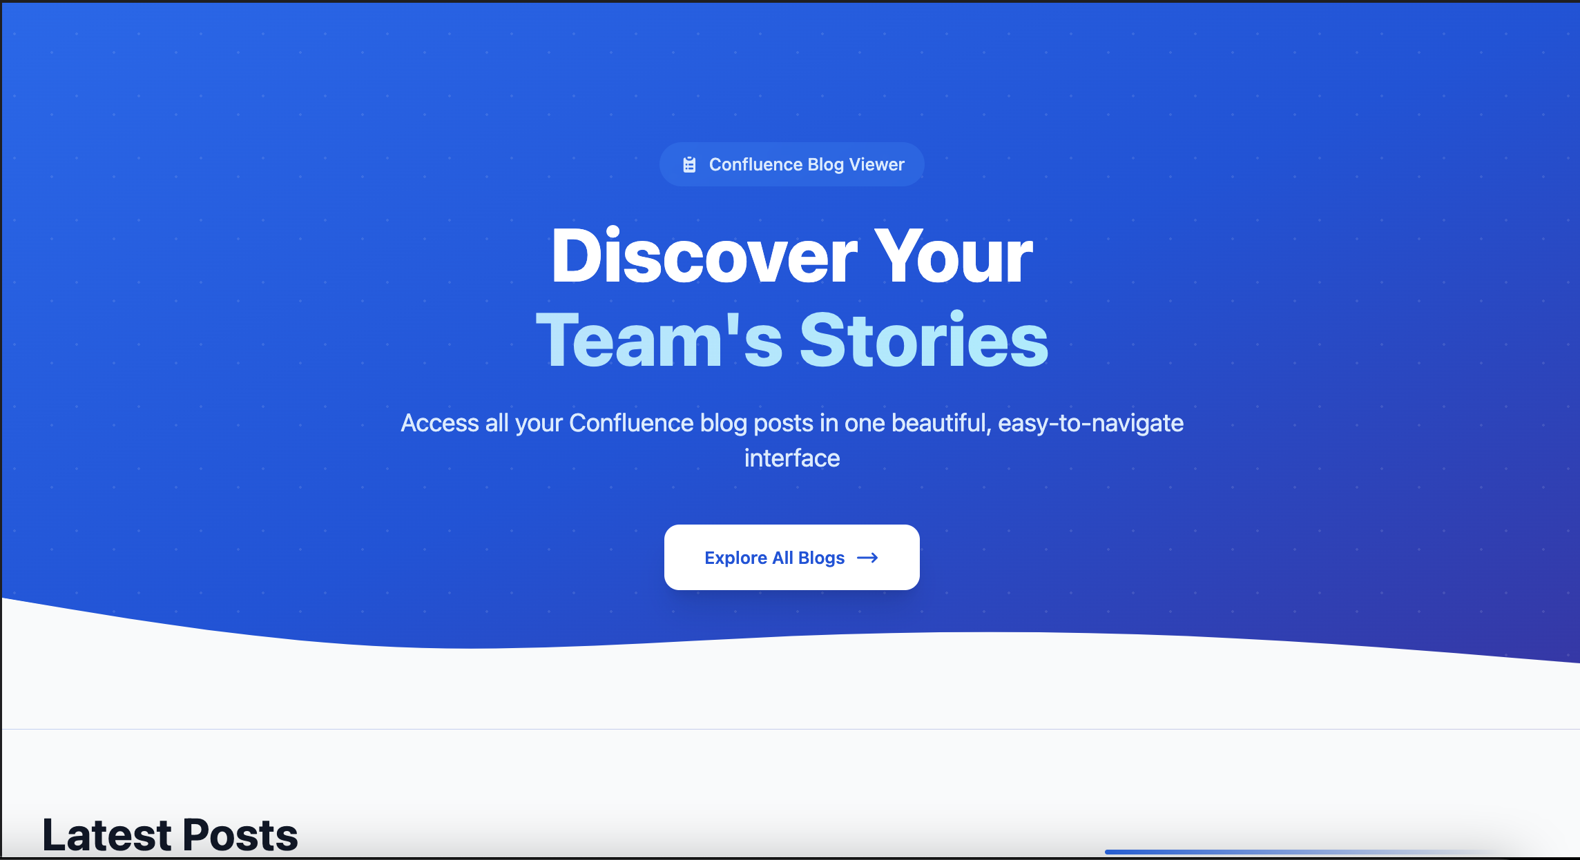Click the subtitle text Access all your

tap(481, 423)
